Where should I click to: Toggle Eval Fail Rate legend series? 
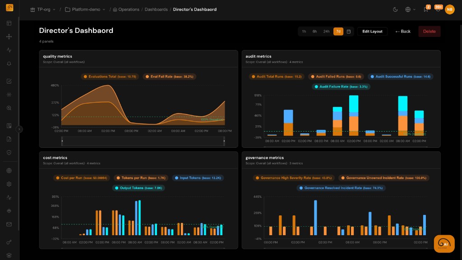(170, 77)
